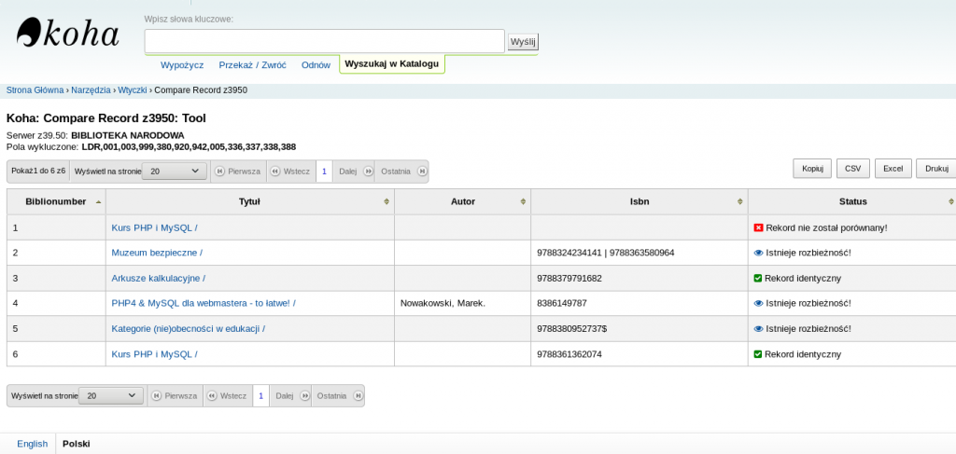Click the keyword search input field
Image resolution: width=956 pixels, height=454 pixels.
[x=324, y=41]
